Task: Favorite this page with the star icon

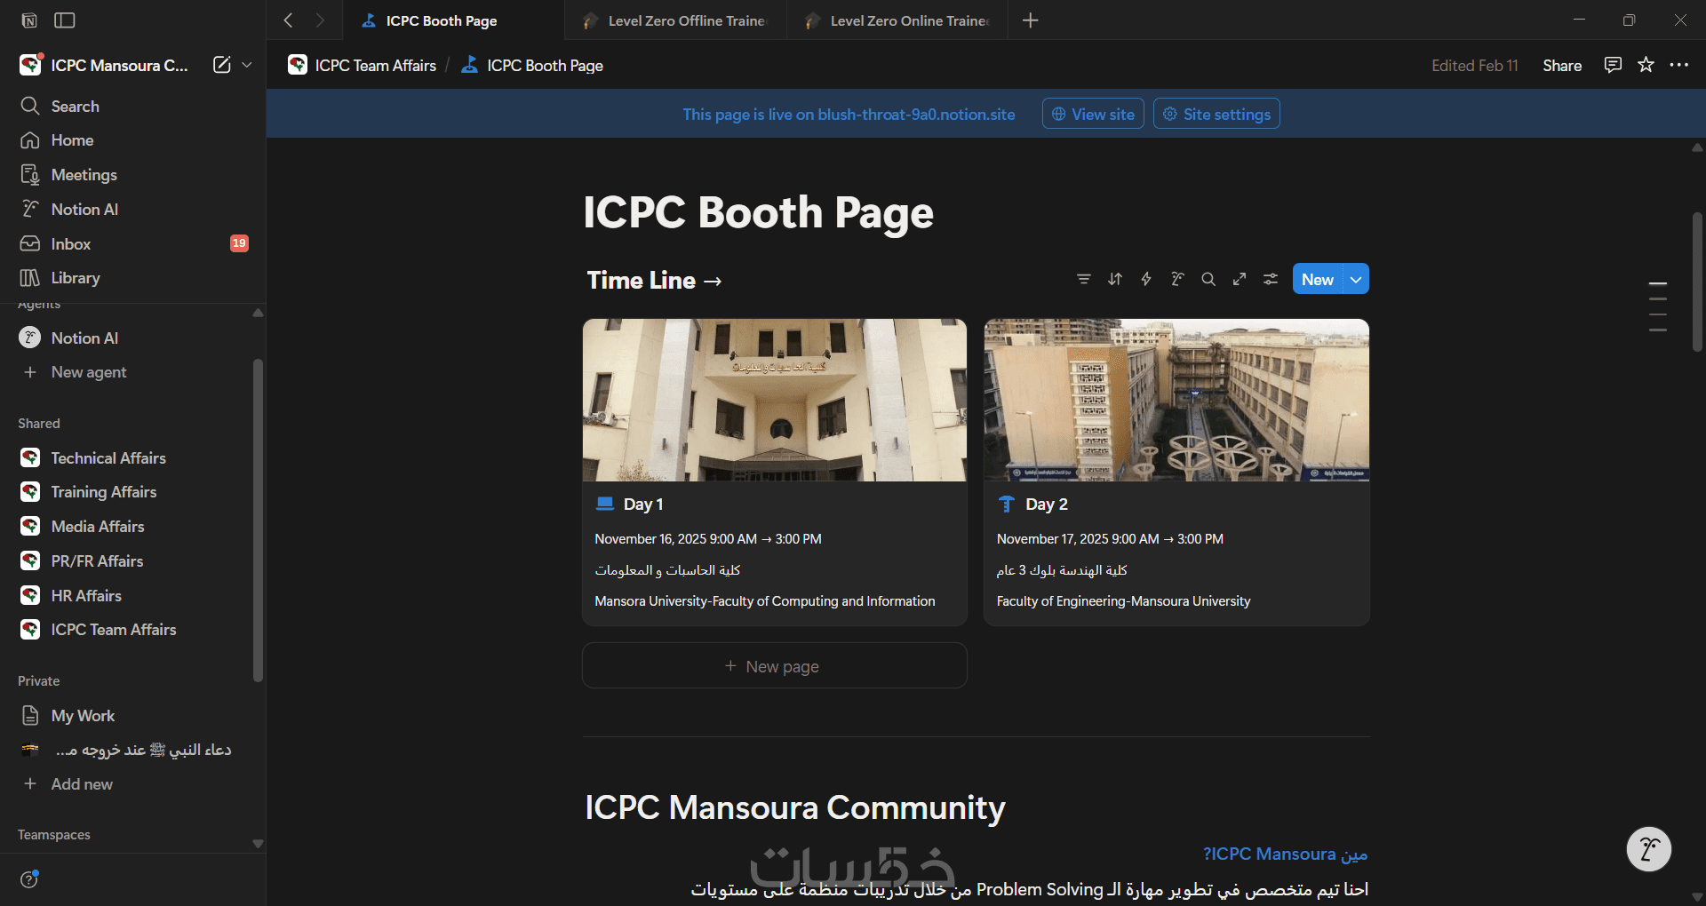Action: [x=1646, y=65]
